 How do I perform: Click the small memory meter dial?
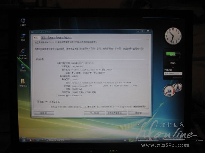coord(178,87)
